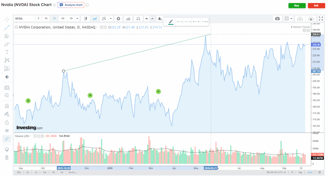Screen dimensions: 328x177
Task: Open the chart layout square dropdown
Action: tap(289, 18)
